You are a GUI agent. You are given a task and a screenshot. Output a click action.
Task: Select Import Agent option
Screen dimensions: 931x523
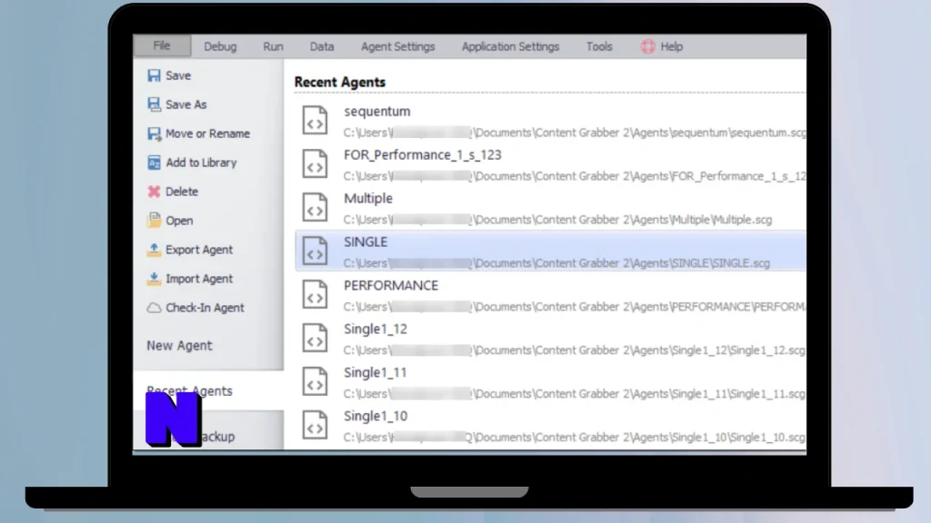point(199,279)
